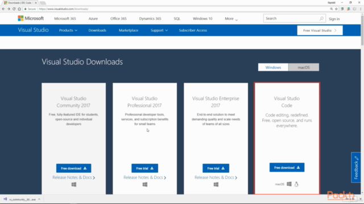Switch to macOS downloads toggle
The width and height of the screenshot is (364, 204).
(304, 67)
